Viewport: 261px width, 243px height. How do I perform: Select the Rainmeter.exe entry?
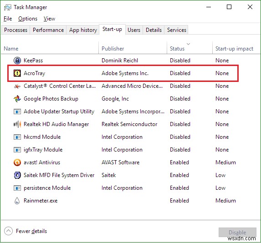[x=41, y=201]
